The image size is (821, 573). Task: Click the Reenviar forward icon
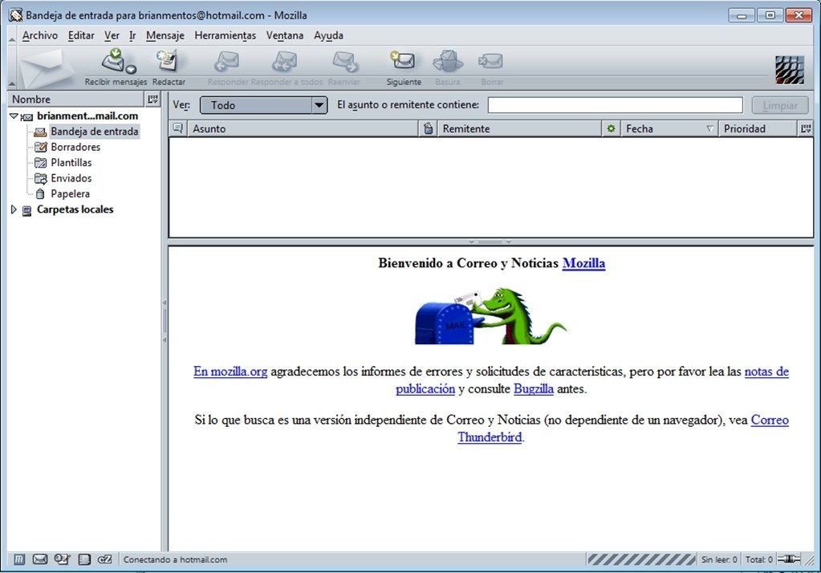[x=345, y=62]
